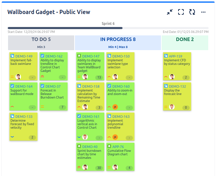Click the minimize gadget arrows icon
This screenshot has width=217, height=176.
coord(169,12)
